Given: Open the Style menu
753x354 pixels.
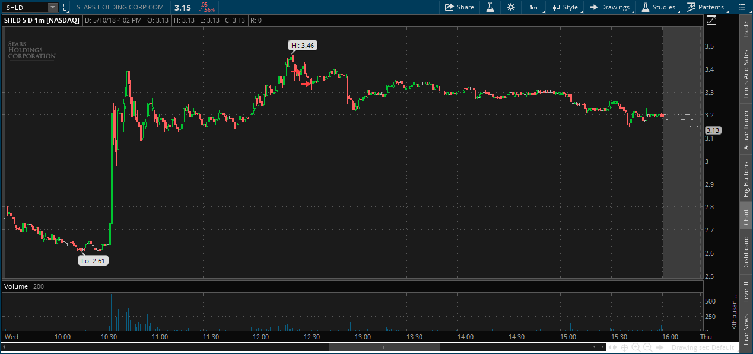Looking at the screenshot, I should pyautogui.click(x=565, y=7).
